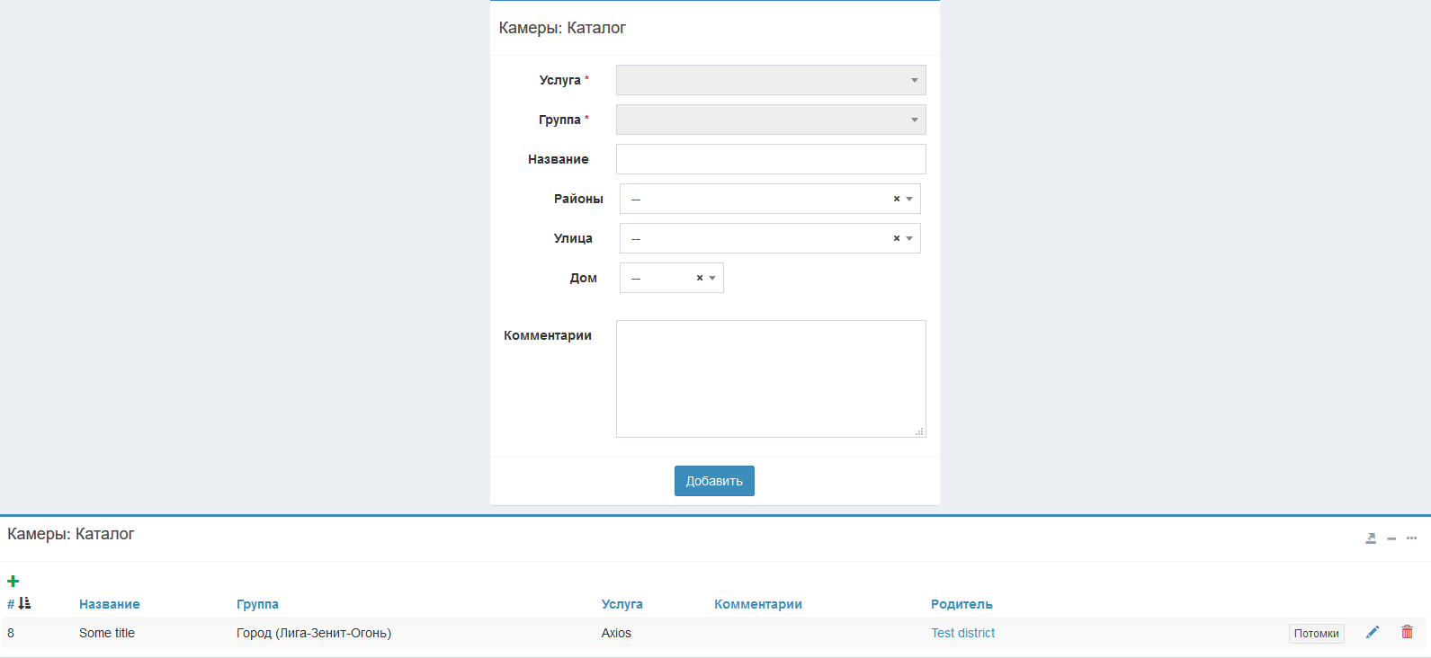Open the three-dots more options menu
The height and width of the screenshot is (658, 1431).
point(1411,538)
